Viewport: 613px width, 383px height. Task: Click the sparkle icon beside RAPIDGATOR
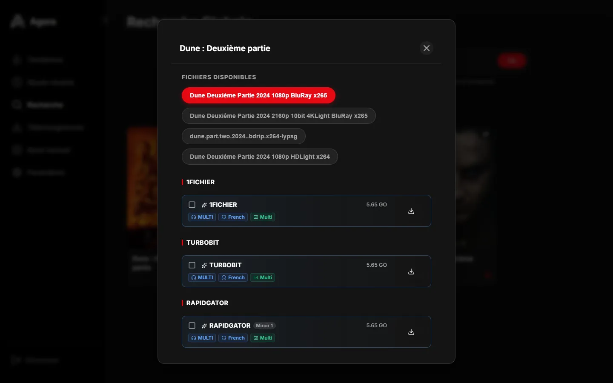[x=204, y=326]
